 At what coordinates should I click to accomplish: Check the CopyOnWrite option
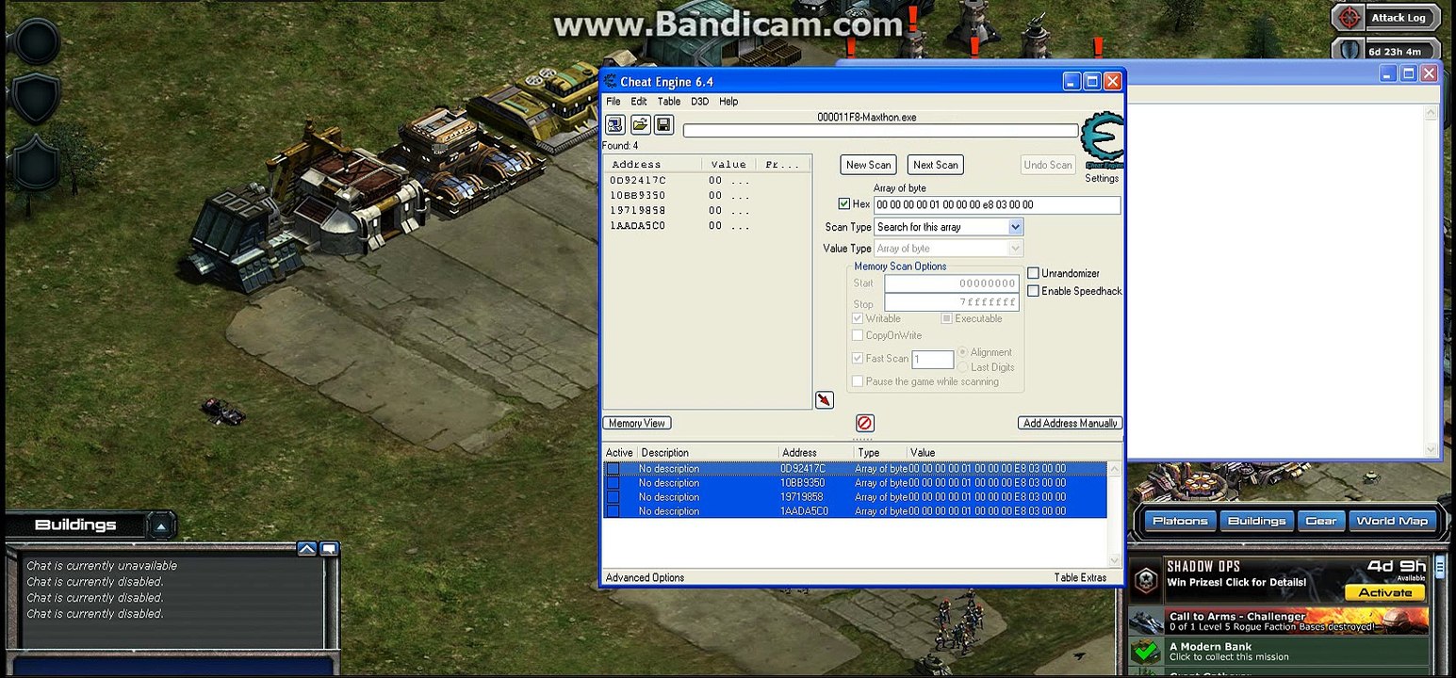point(858,335)
